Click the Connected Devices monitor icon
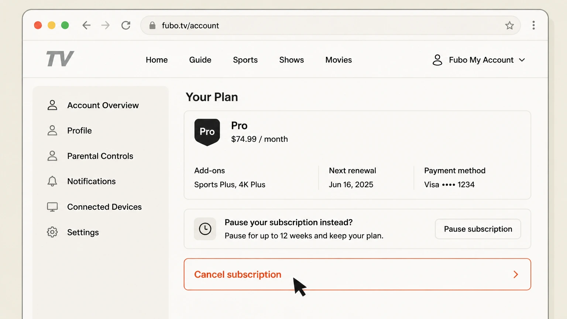 [52, 207]
